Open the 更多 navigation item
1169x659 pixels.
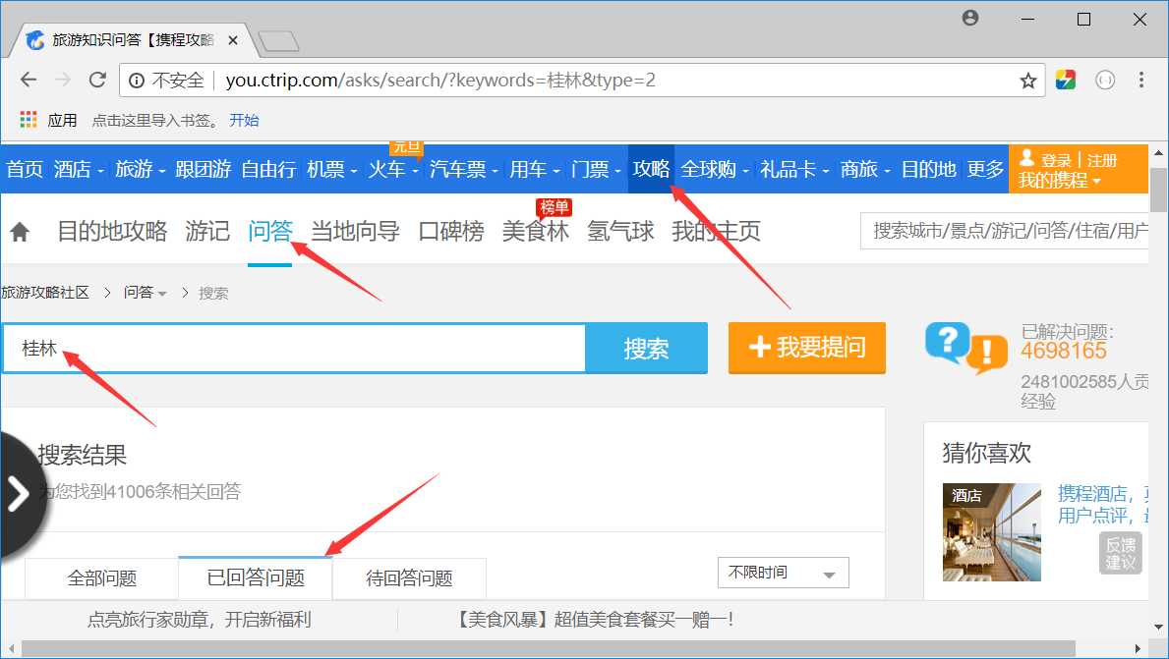tap(985, 169)
